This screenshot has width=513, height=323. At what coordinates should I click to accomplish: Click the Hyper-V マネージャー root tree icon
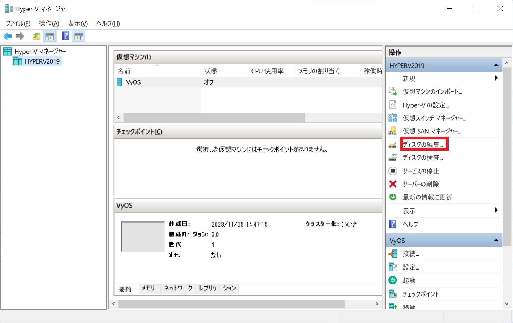[8, 51]
